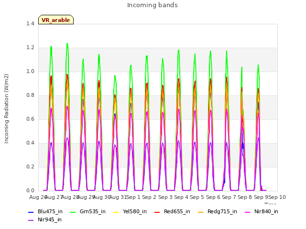Click the 1.0 y-axis tick label
This screenshot has height=229, width=306.
pos(30,71)
